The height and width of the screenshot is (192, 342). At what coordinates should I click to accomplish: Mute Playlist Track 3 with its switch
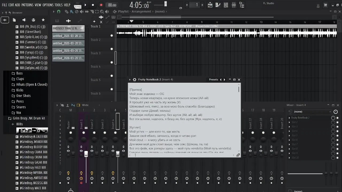point(112,62)
